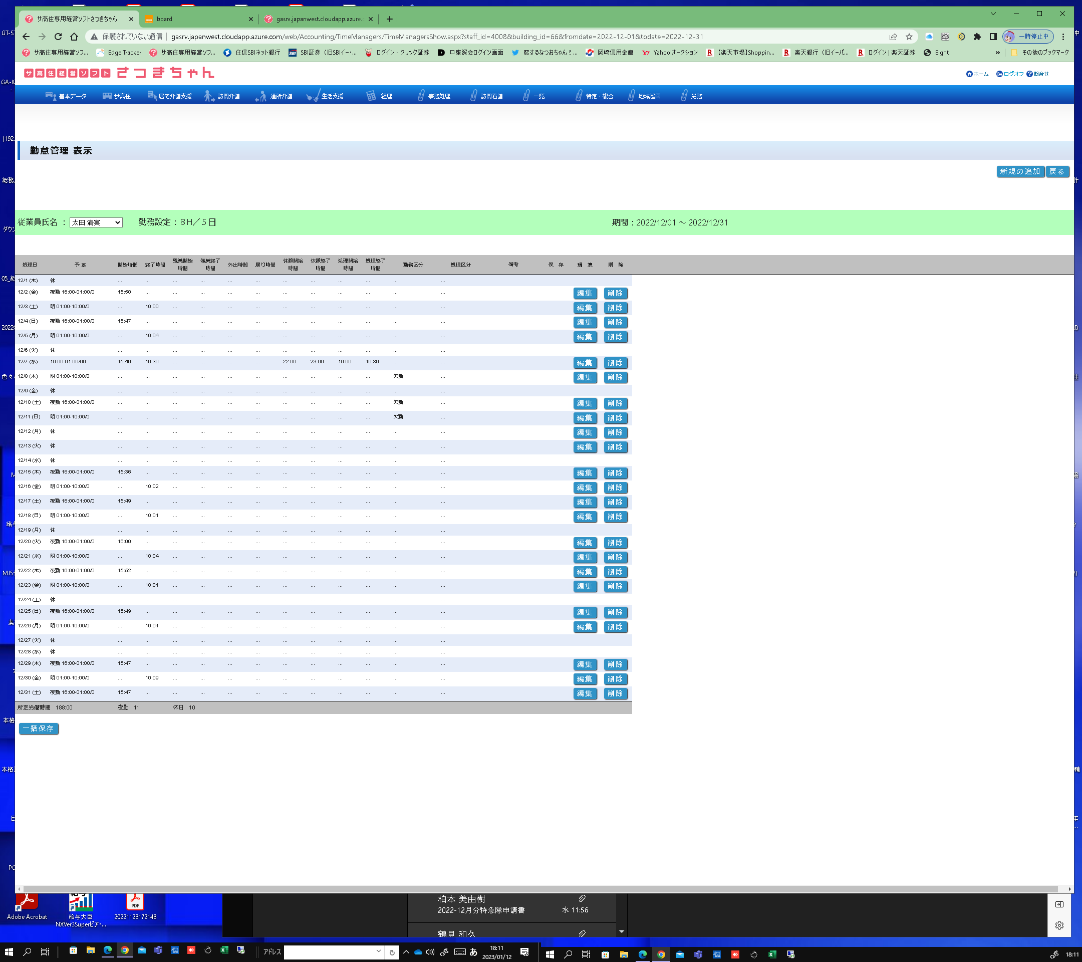Expand the 従業員氏名 employee dropdown
The image size is (1082, 962).
click(96, 222)
